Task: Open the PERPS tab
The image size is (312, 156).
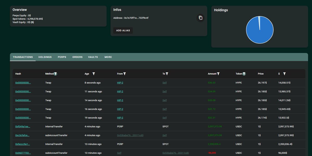Action: 62,57
